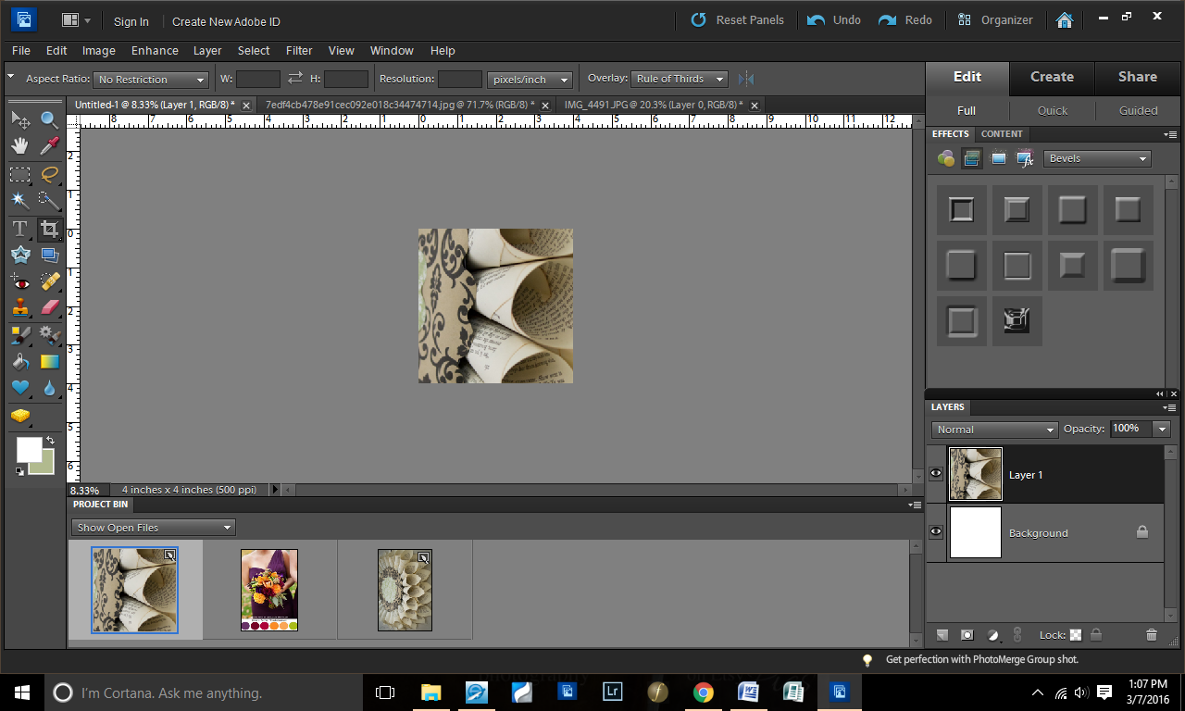This screenshot has width=1185, height=711.
Task: Expand the Bevels effects dropdown
Action: 1097,158
